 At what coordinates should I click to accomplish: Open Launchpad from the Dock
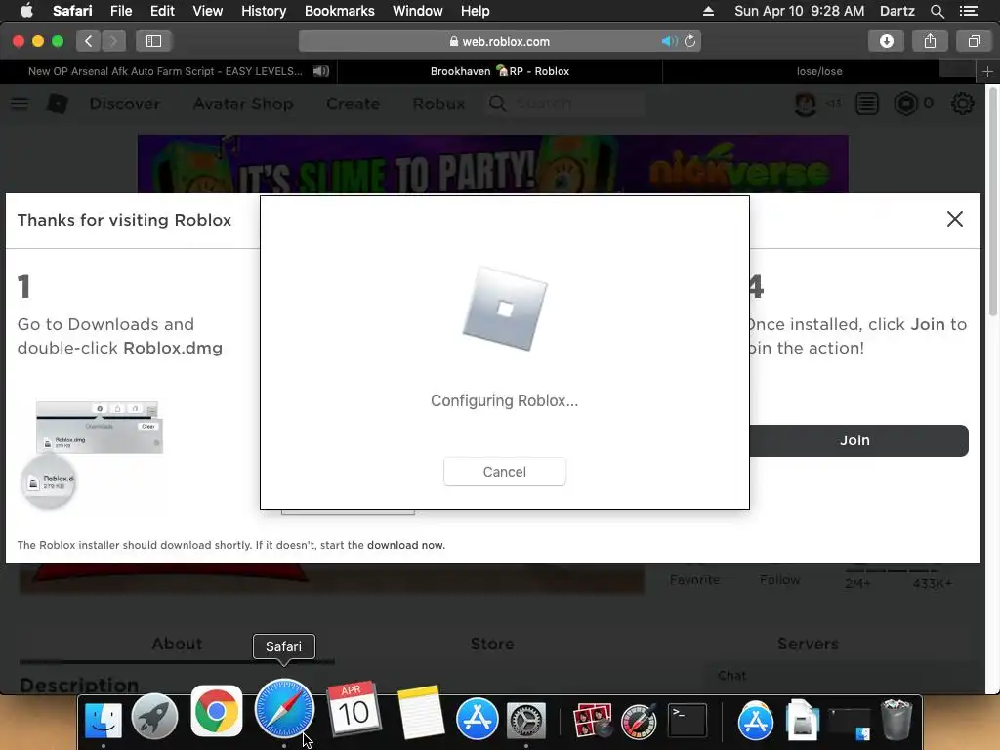tap(154, 716)
